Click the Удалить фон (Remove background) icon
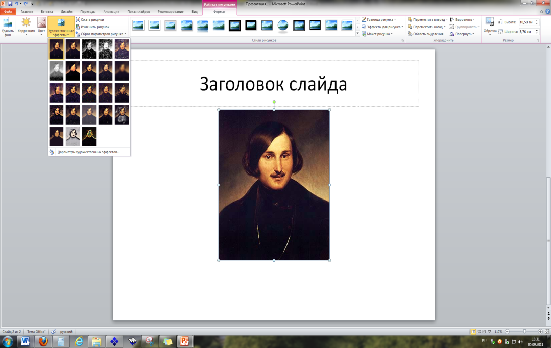This screenshot has width=551, height=348. click(x=7, y=23)
